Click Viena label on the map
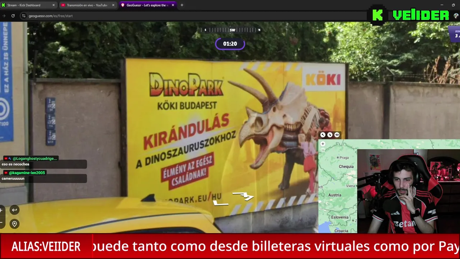460x259 pixels. point(351,186)
